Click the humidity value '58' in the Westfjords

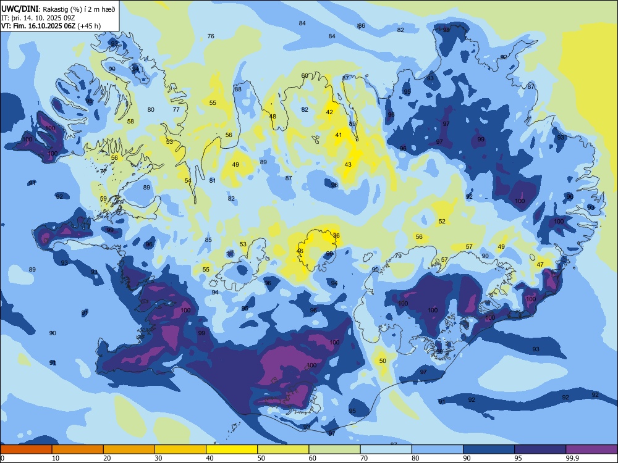(x=130, y=122)
